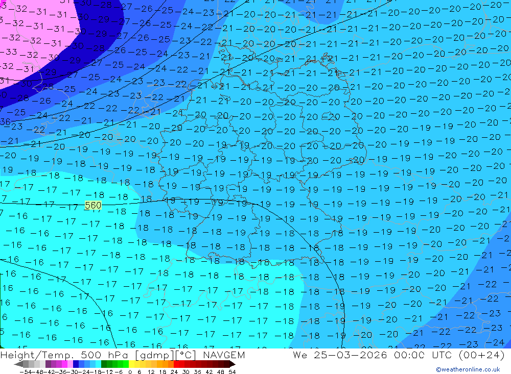Click the '0' legend scale label
The image size is (511, 374).
(x=130, y=372)
